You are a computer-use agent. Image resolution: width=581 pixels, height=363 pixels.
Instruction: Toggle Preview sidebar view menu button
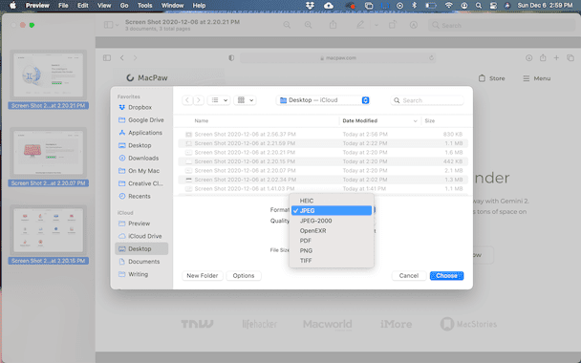(111, 25)
